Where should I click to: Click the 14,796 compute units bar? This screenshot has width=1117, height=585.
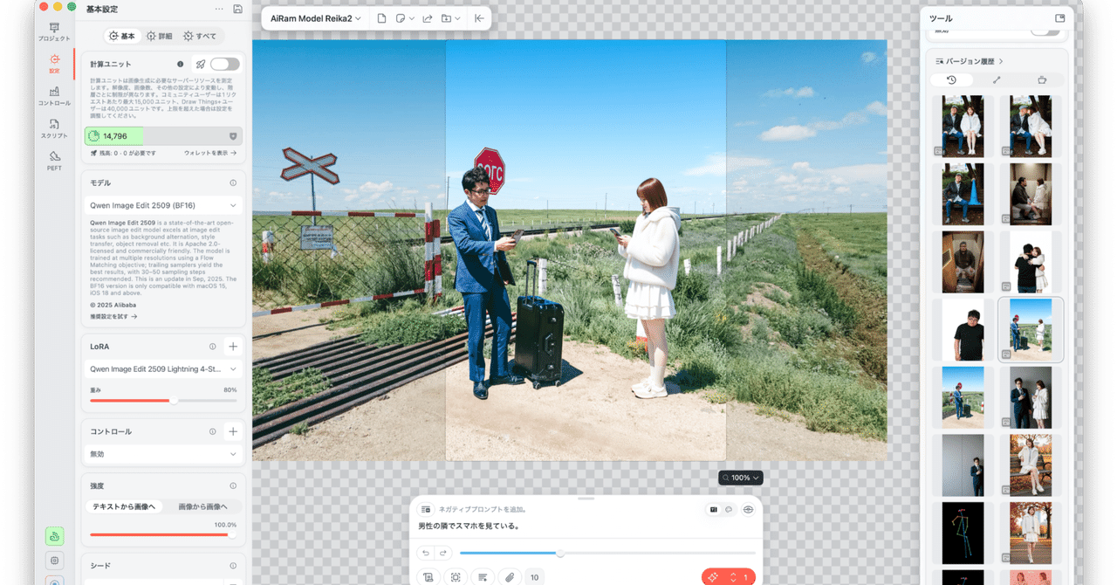(x=163, y=136)
